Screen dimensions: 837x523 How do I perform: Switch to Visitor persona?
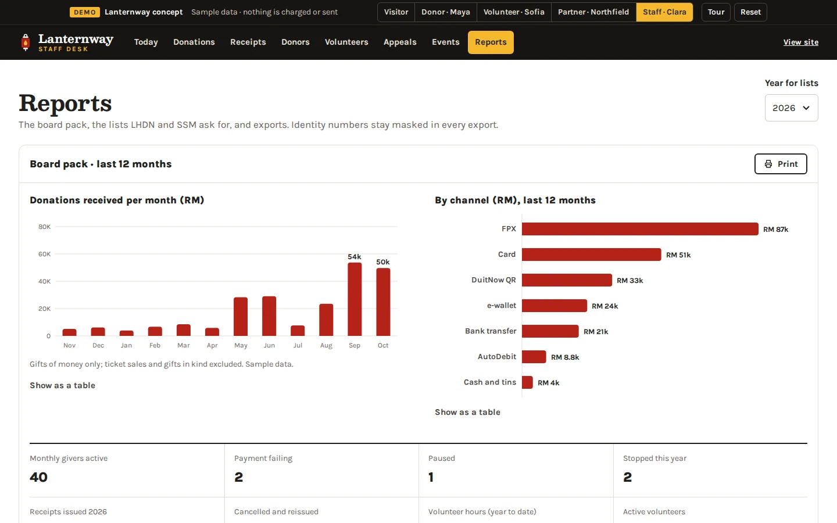[x=396, y=12]
